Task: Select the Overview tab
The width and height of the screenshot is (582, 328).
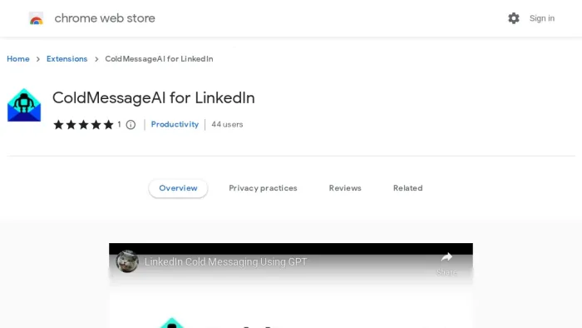Action: coord(178,188)
